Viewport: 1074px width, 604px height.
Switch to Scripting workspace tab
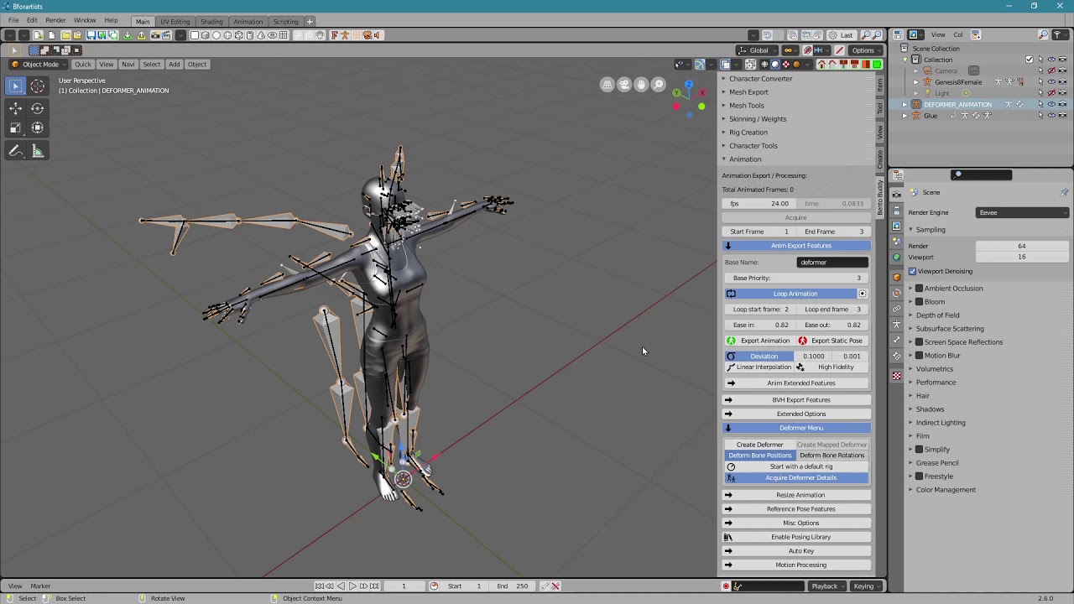pyautogui.click(x=285, y=21)
